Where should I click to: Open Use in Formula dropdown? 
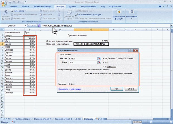click(89, 14)
